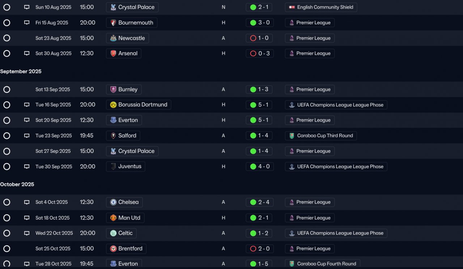Open Premier League competition tag on Man Utd row

pyautogui.click(x=310, y=218)
